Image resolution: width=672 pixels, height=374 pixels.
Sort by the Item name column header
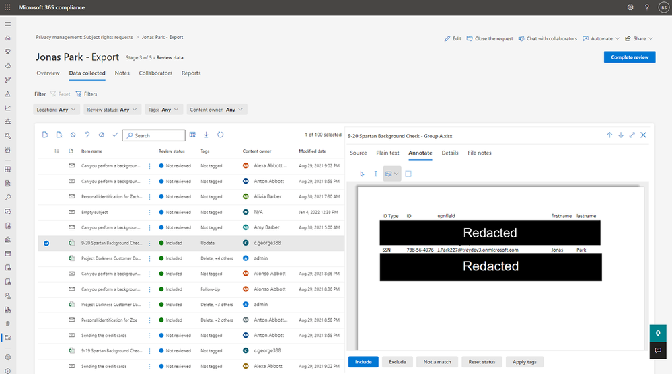coord(91,151)
